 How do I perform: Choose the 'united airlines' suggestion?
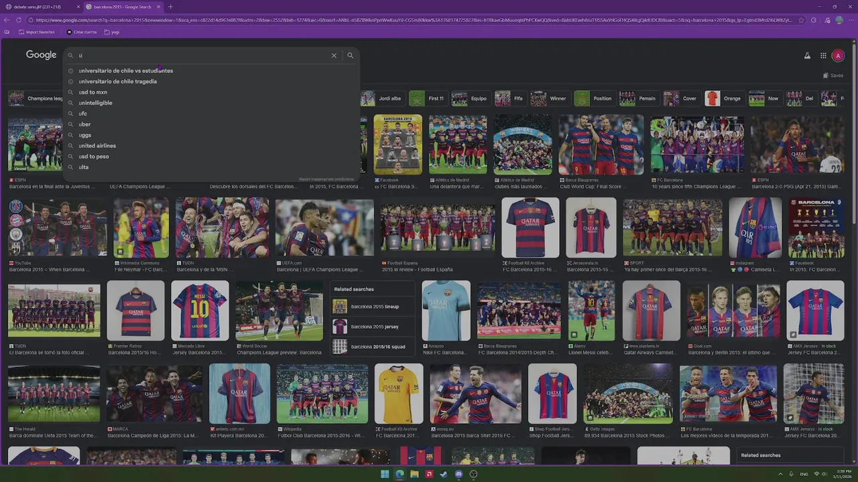[x=97, y=145]
